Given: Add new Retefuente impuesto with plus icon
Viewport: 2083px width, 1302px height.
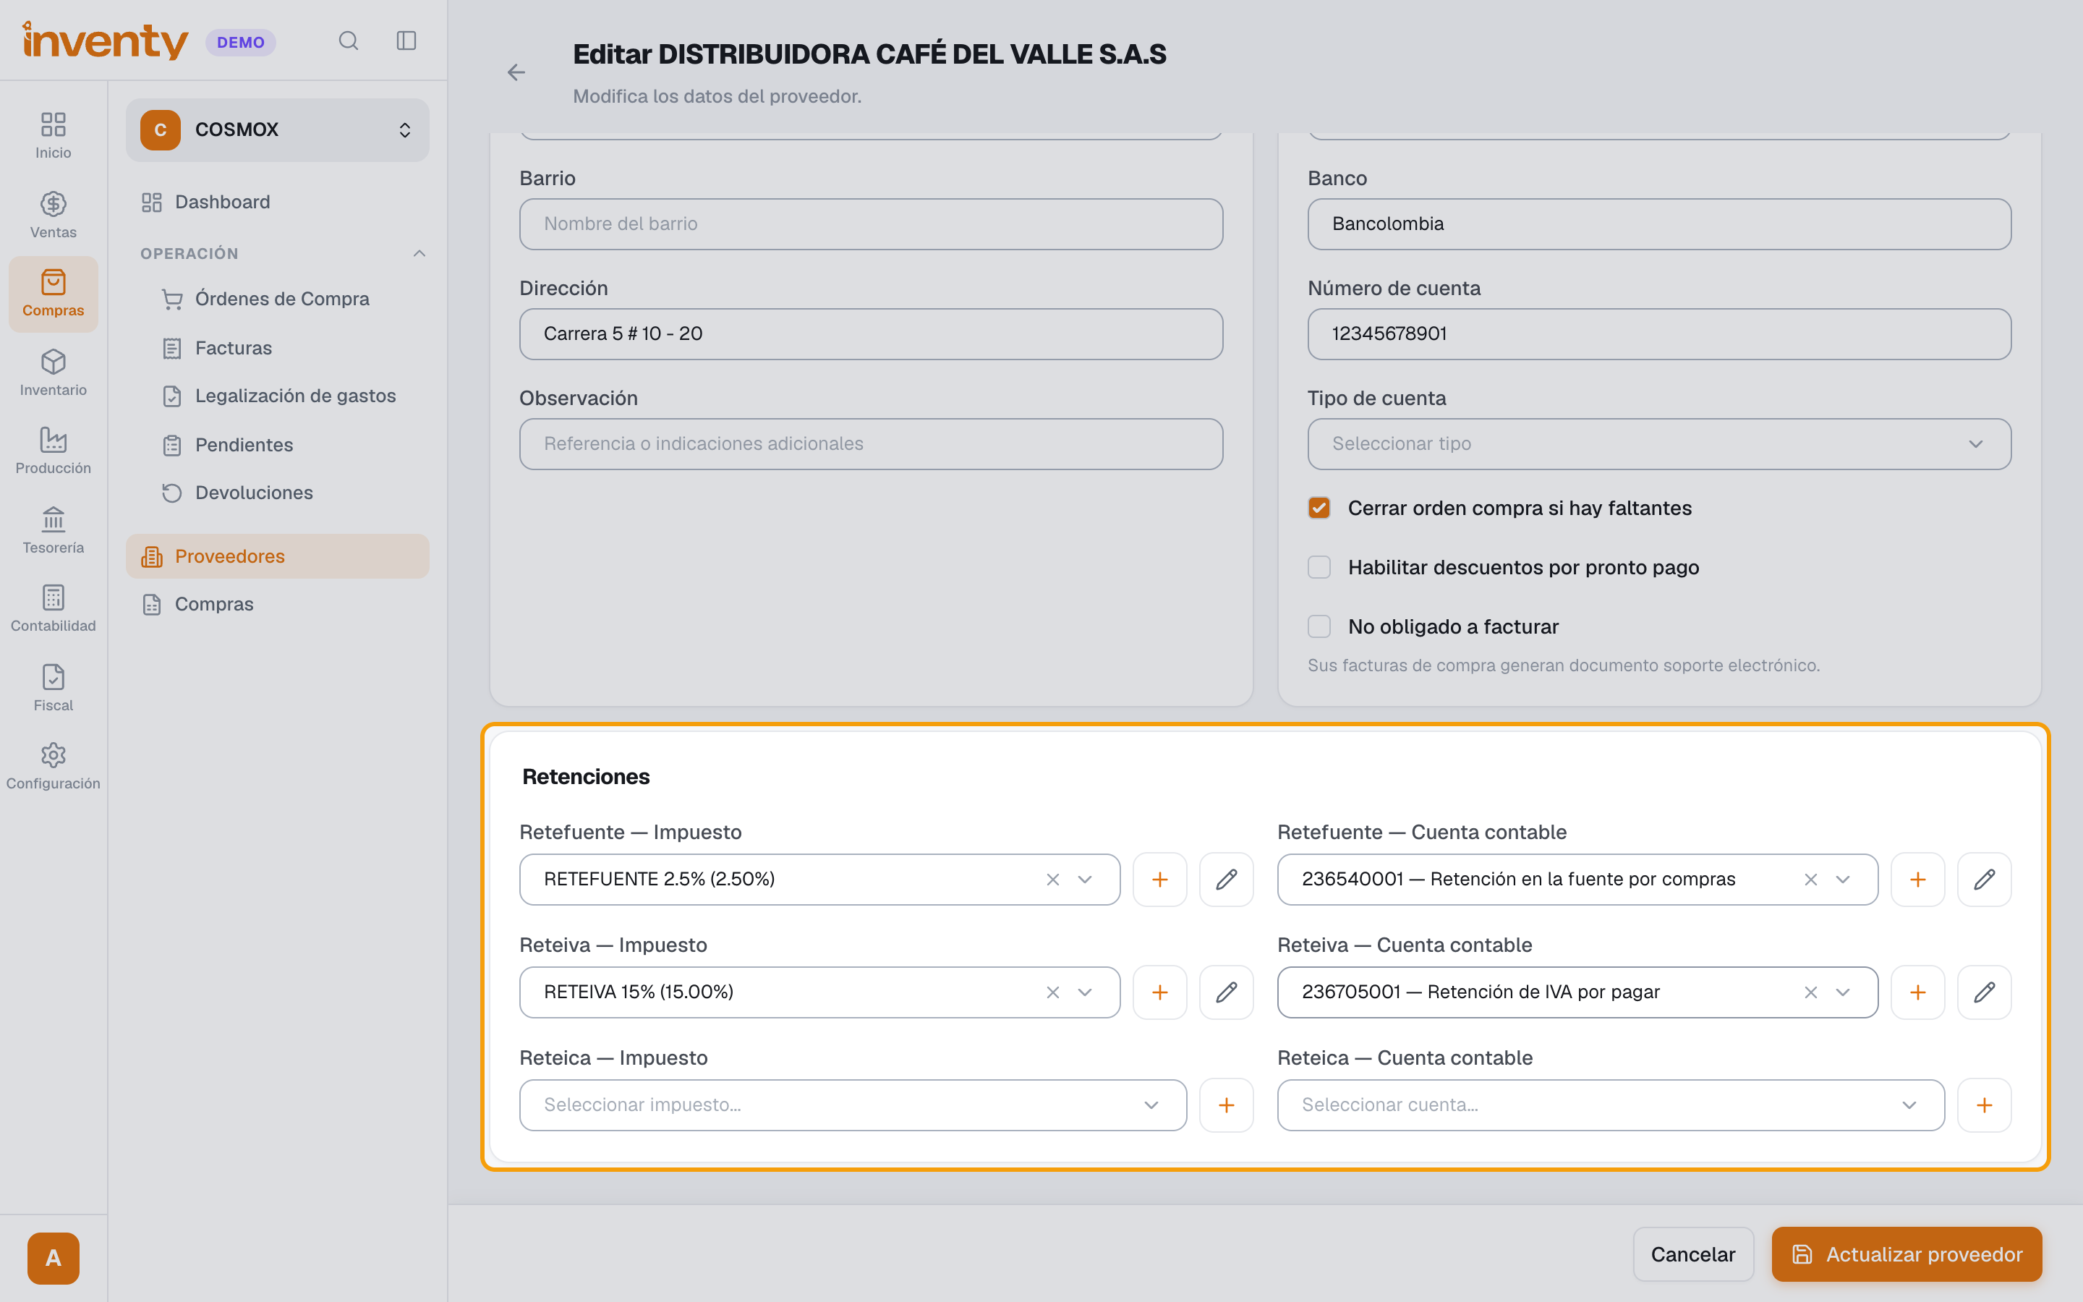Looking at the screenshot, I should (x=1159, y=879).
